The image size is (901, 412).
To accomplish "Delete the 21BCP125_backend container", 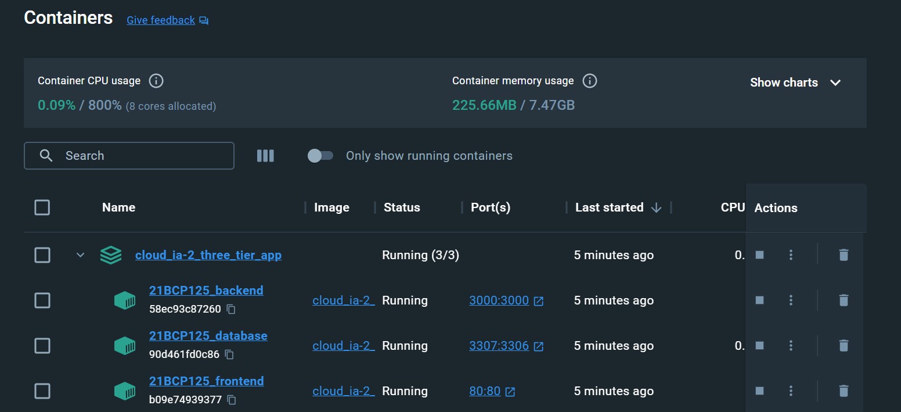I will tap(844, 300).
